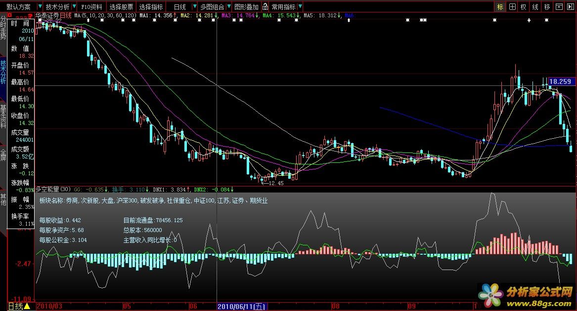
Task: Click the 板块名称 sector list text
Action: pyautogui.click(x=153, y=201)
